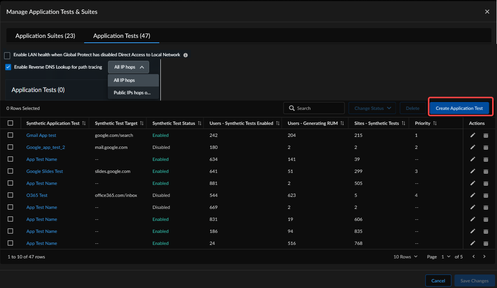
Task: Delete the O365 Test row via trash icon
Action: 485,195
